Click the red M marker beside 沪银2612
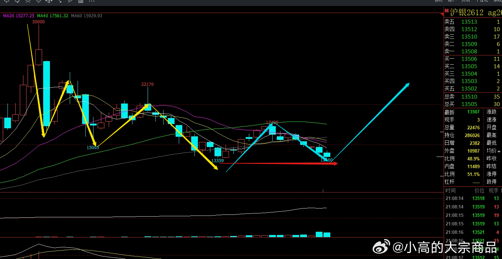 447,11
